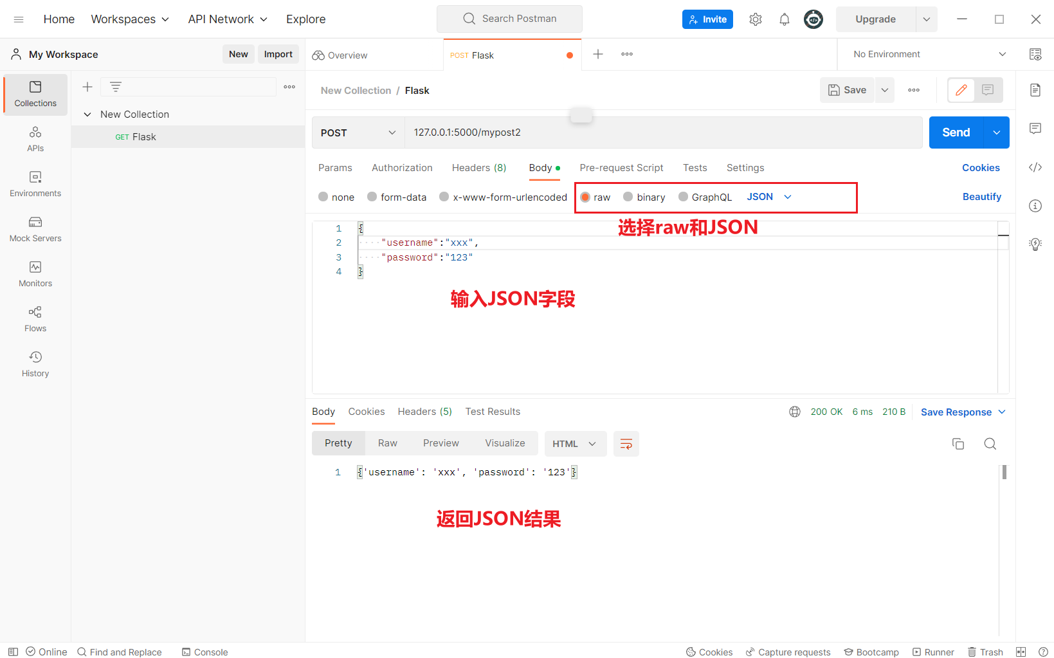Open the Send options arrow

click(997, 133)
